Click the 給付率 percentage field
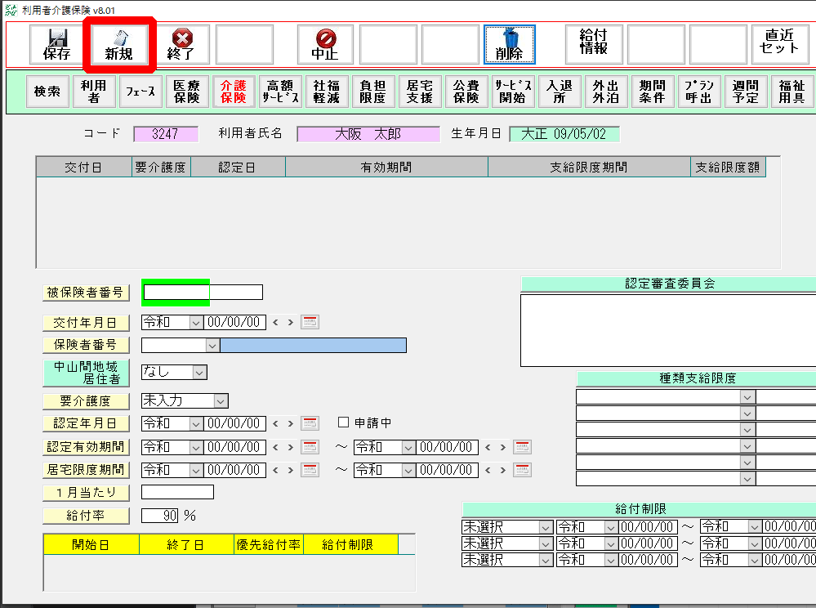Screen dimensions: 816x608 point(160,516)
